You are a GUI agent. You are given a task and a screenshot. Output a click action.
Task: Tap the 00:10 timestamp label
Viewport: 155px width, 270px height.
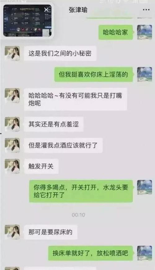tap(78, 215)
